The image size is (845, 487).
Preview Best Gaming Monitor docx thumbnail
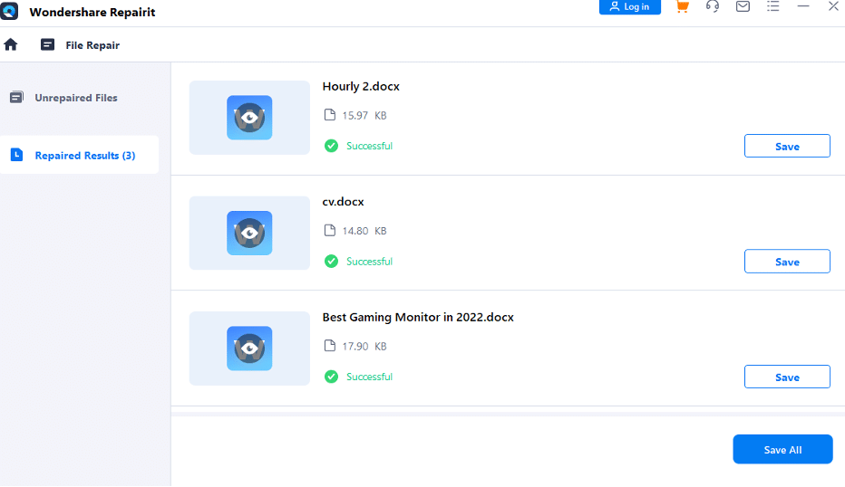(249, 349)
